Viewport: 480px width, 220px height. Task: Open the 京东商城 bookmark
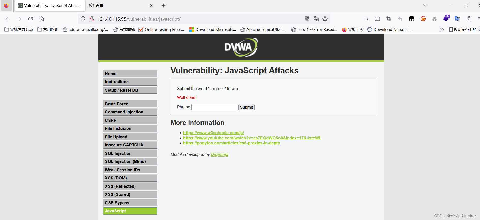click(x=124, y=30)
